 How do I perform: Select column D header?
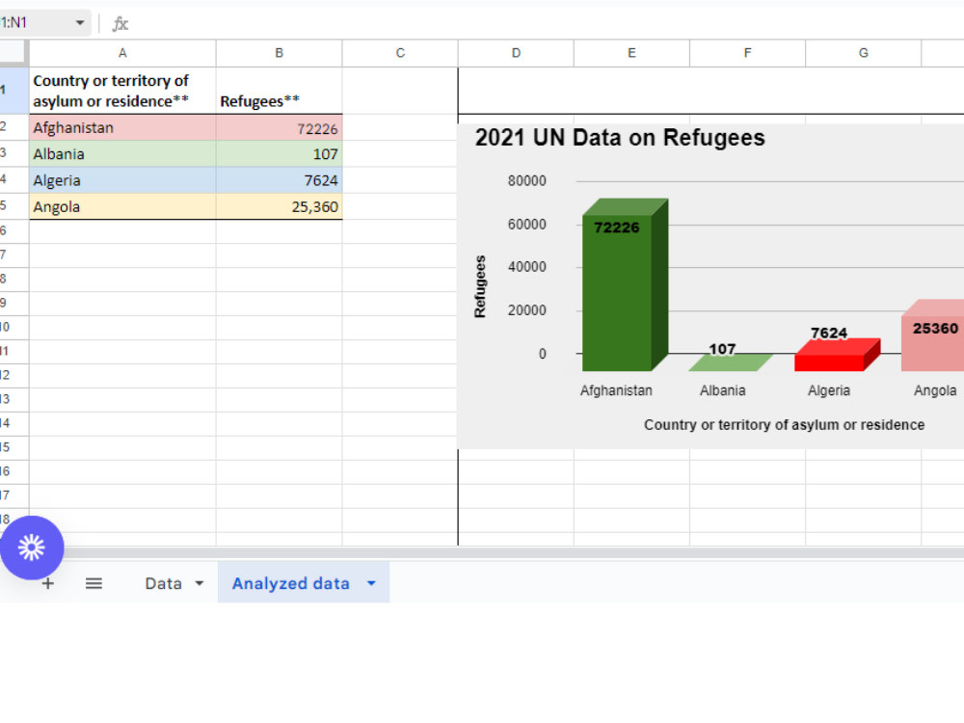coord(516,53)
